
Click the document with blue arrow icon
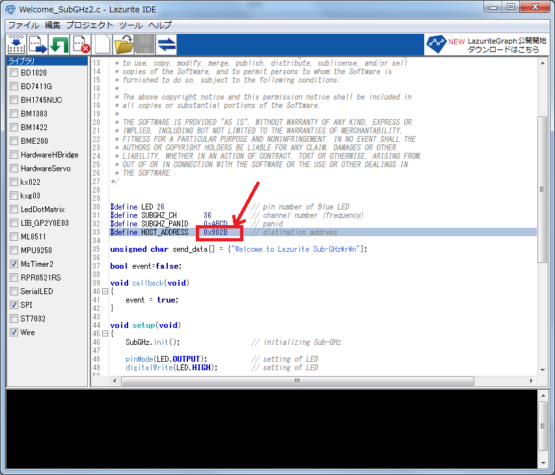click(38, 45)
